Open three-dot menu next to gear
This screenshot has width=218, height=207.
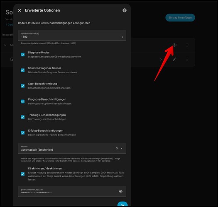(187, 45)
